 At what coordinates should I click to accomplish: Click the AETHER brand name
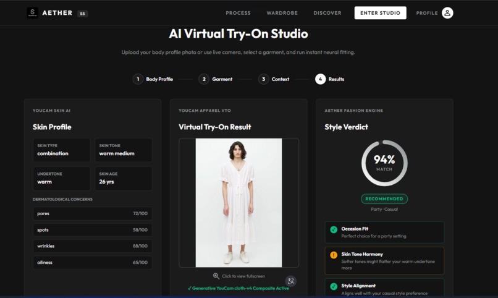57,13
